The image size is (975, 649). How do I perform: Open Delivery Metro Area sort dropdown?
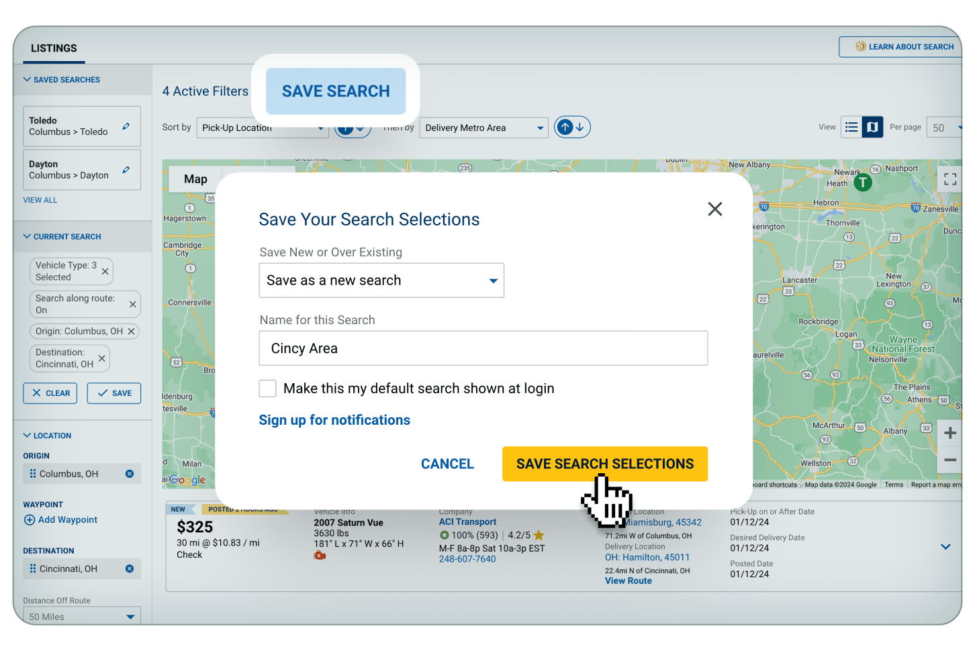point(483,128)
